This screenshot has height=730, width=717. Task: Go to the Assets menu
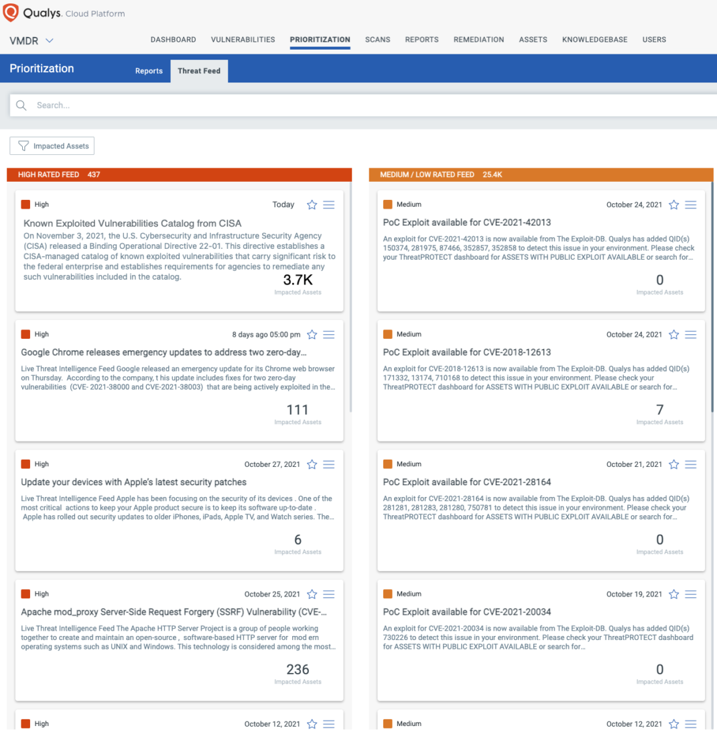coord(533,40)
